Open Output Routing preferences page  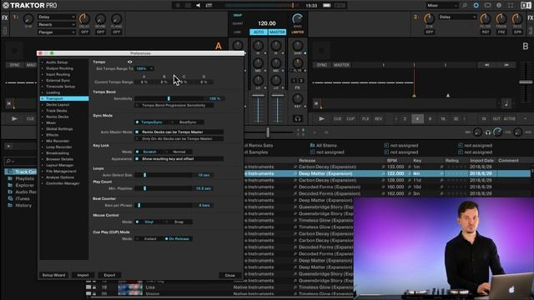59,68
